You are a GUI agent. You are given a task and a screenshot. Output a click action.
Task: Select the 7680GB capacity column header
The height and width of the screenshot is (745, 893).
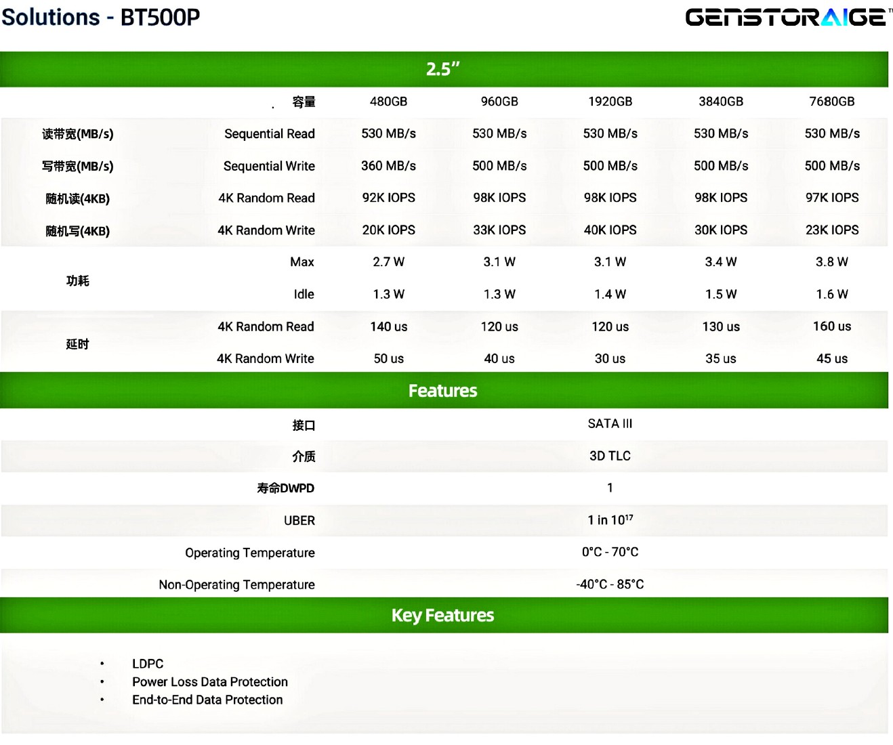coord(832,102)
